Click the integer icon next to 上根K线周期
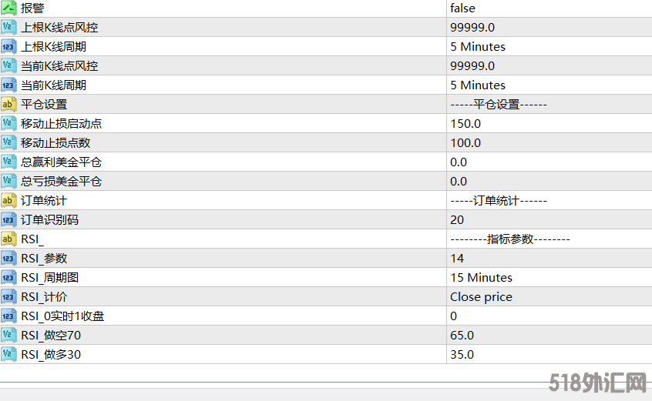Screen dimensions: 652x401 pyautogui.click(x=8, y=46)
